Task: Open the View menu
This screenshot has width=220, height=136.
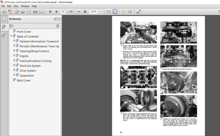Action: pyautogui.click(x=16, y=6)
